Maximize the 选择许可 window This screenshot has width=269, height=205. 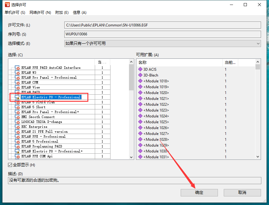[x=245, y=5]
